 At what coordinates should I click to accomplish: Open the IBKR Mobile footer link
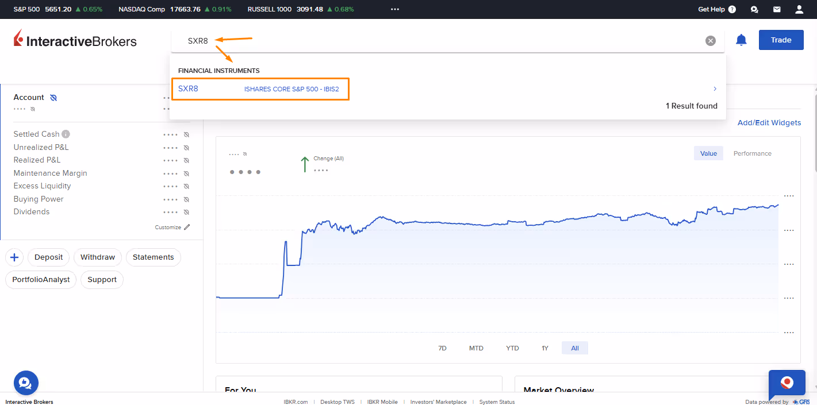pos(382,402)
